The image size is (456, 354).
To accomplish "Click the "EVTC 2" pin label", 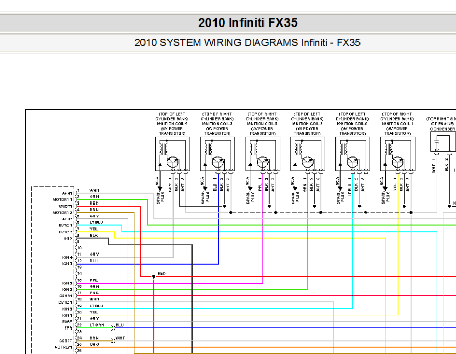I will tap(65, 232).
